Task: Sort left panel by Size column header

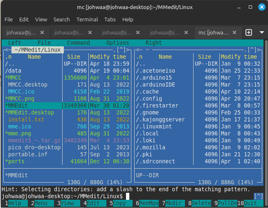Action: pyautogui.click(x=74, y=57)
